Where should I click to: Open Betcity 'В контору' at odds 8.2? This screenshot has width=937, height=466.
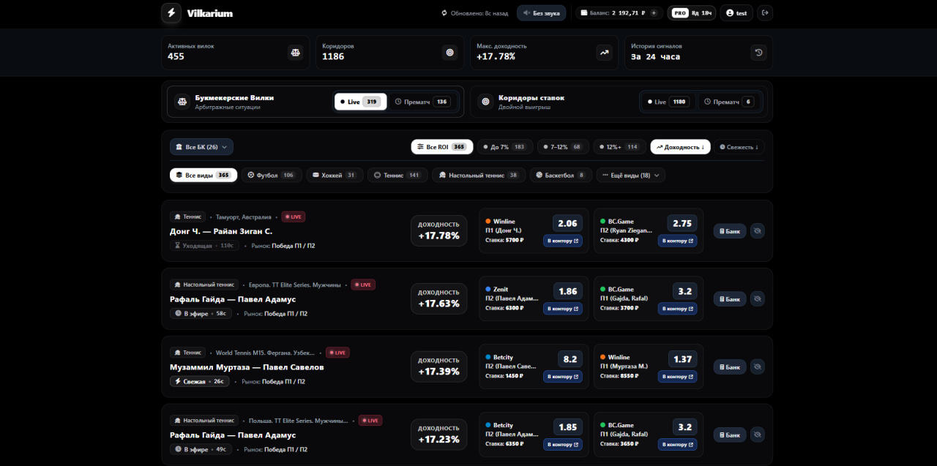[x=563, y=377]
